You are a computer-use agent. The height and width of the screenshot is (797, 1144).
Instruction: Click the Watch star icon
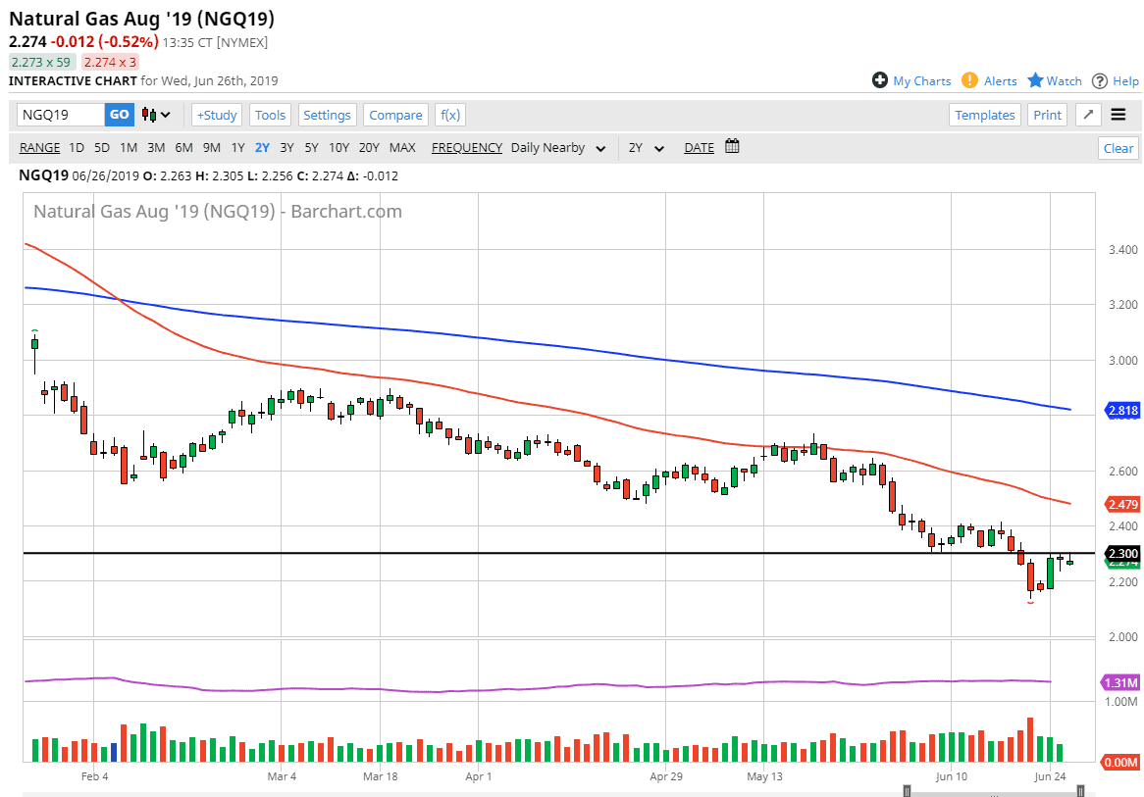click(1035, 80)
